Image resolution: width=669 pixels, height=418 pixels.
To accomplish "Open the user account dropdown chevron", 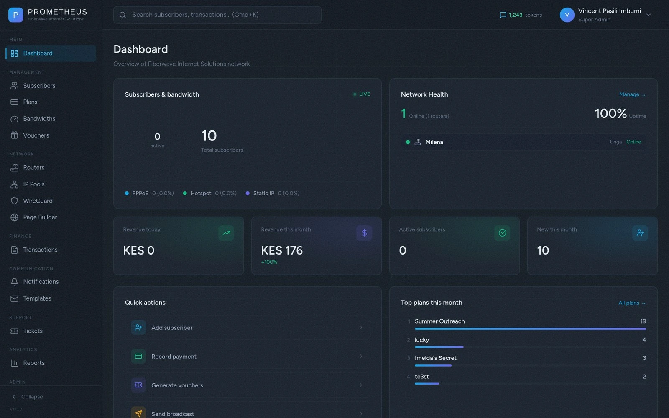I will [x=649, y=15].
